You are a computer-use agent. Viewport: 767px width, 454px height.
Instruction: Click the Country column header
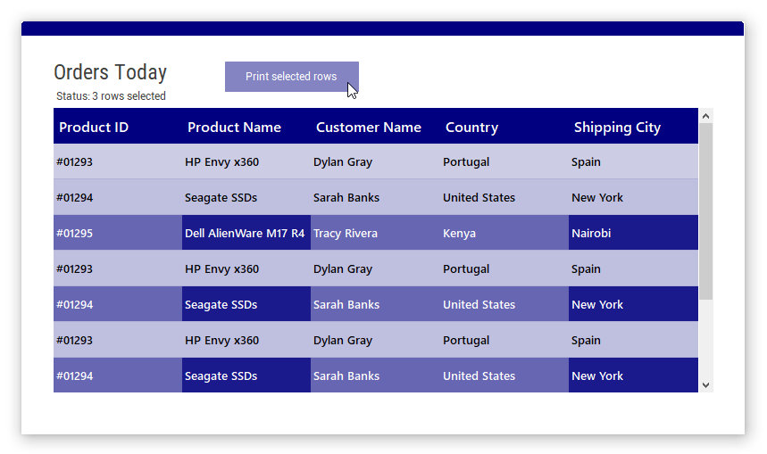coord(471,127)
